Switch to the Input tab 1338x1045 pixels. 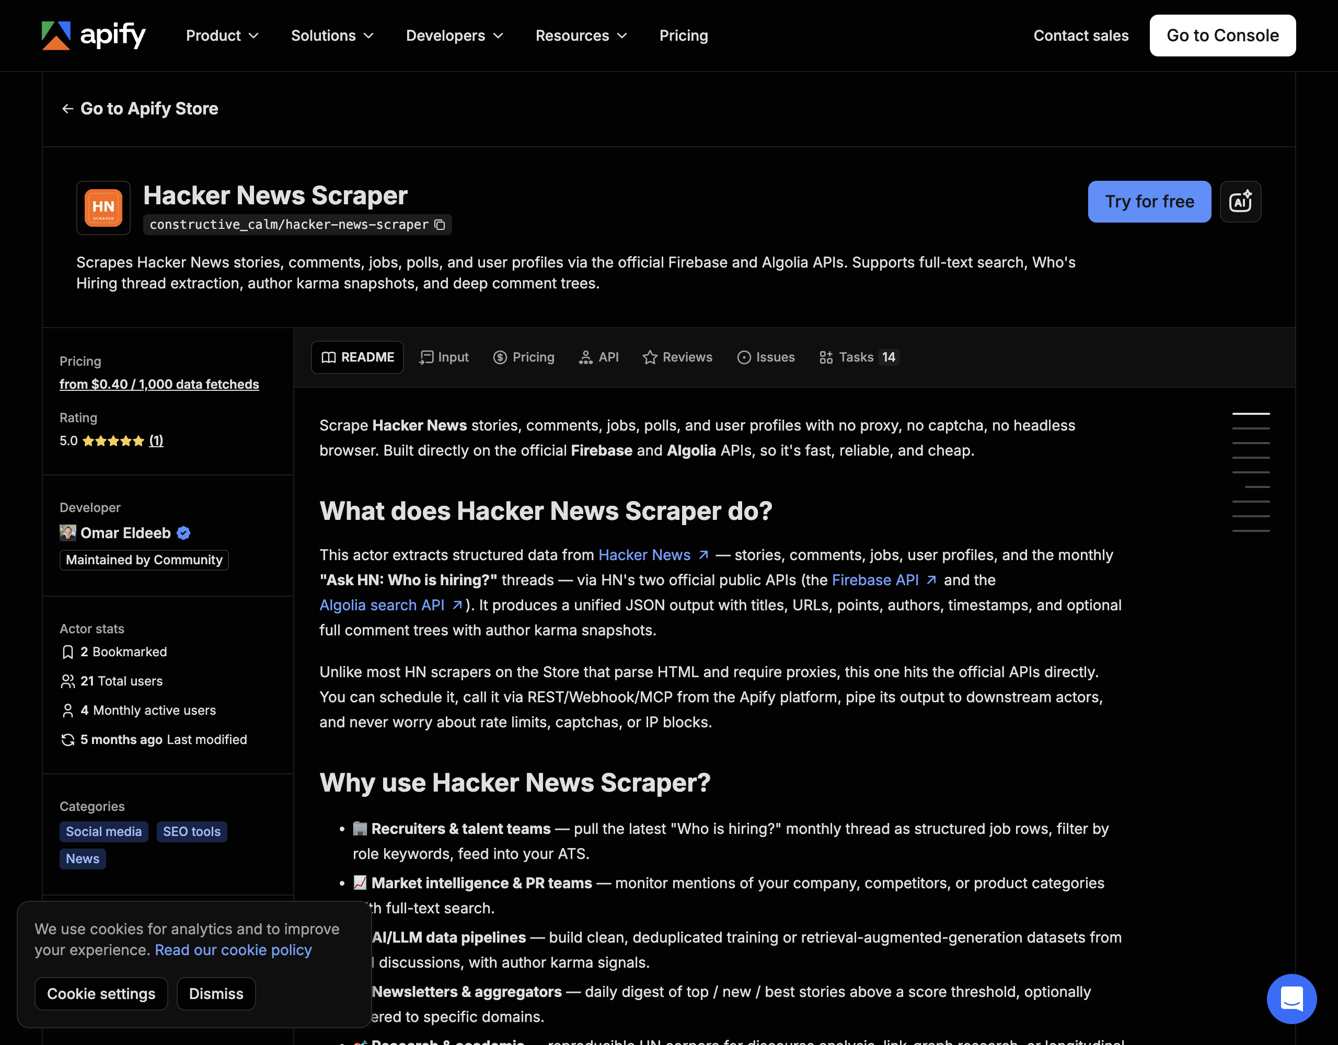click(444, 357)
